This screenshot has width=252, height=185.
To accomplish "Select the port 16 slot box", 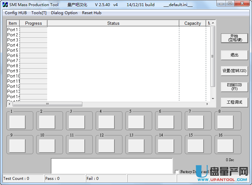I will (x=226, y=146).
